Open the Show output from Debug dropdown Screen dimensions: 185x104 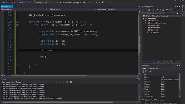[35, 82]
